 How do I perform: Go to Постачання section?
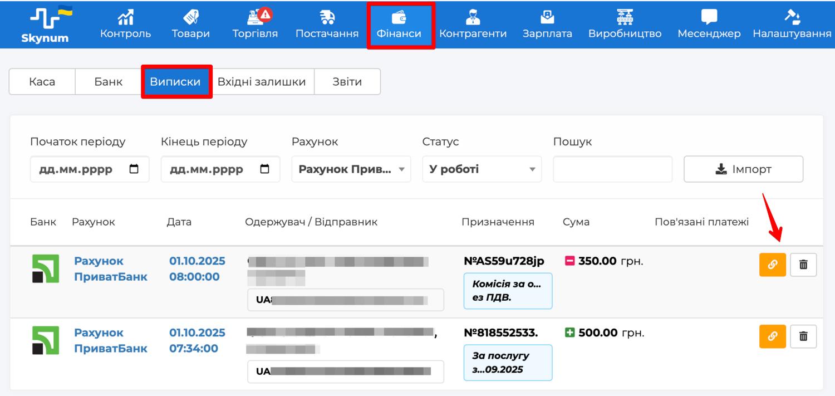[327, 25]
